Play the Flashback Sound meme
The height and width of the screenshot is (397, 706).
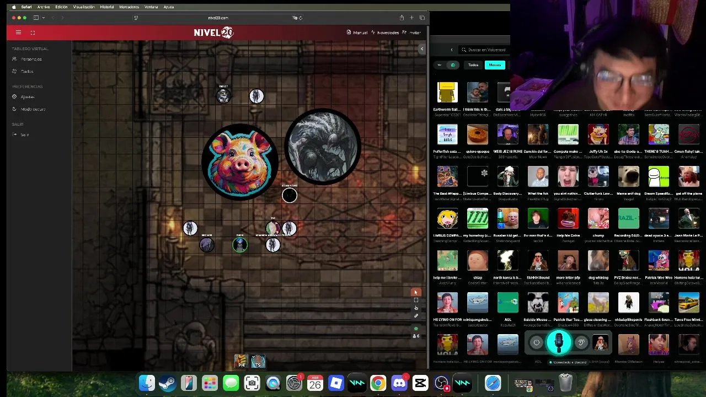659,302
